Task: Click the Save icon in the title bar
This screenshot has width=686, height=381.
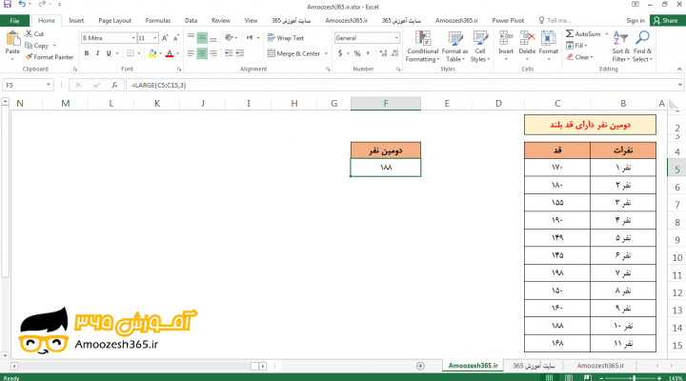Action: click(x=8, y=4)
